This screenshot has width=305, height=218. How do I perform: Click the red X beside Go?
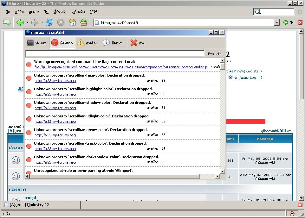(x=300, y=22)
